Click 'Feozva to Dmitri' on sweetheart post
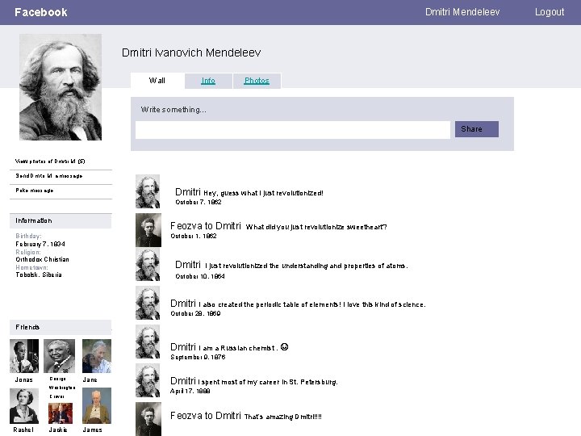581x436 pixels. point(206,226)
